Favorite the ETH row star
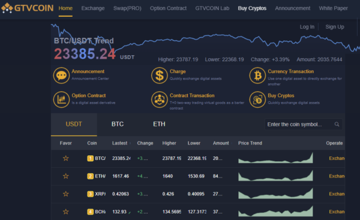The width and height of the screenshot is (360, 220). 65,176
